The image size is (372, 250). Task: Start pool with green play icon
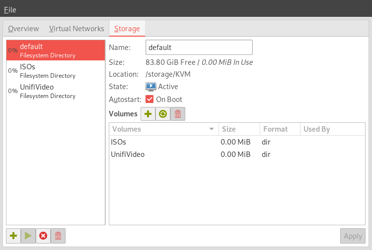[x=28, y=236]
